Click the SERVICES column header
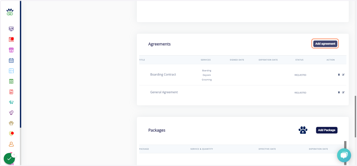Image resolution: width=357 pixels, height=166 pixels. [206, 60]
